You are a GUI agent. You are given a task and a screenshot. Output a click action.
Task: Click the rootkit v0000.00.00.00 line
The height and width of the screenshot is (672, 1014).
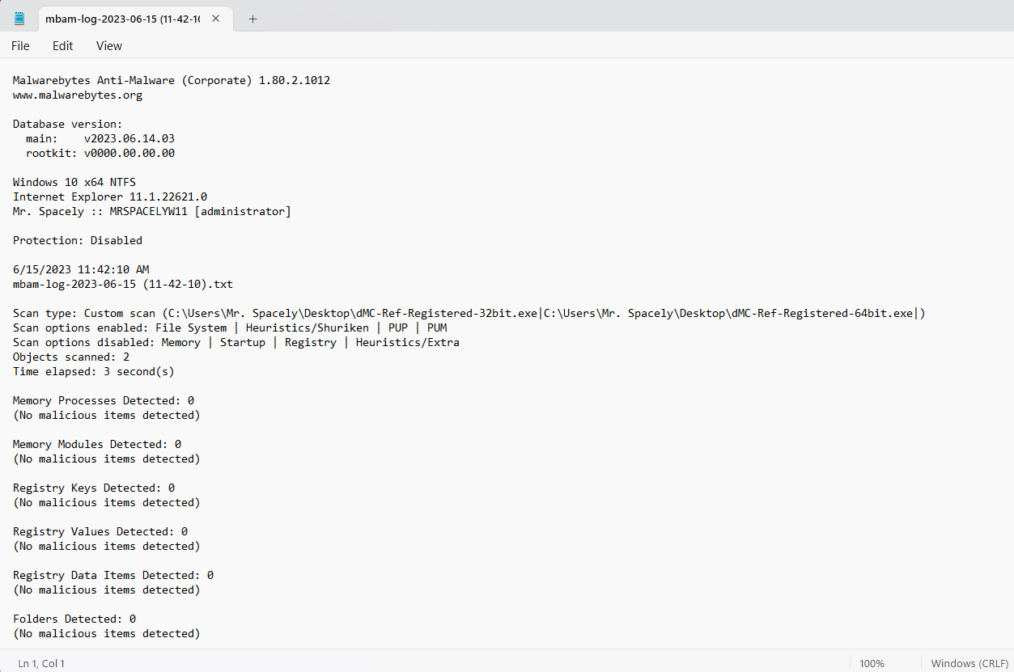[x=100, y=154]
